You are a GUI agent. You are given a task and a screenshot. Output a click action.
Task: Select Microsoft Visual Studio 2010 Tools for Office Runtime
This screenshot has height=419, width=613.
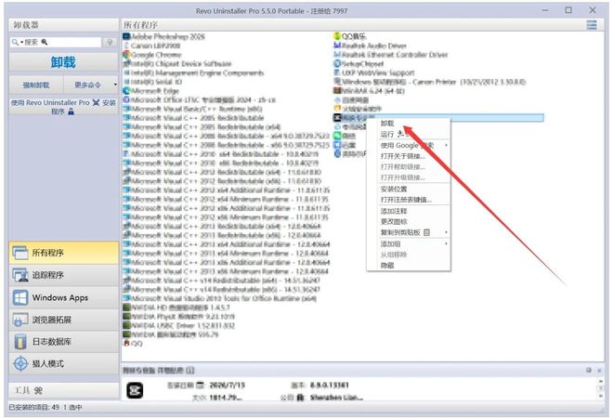point(220,298)
